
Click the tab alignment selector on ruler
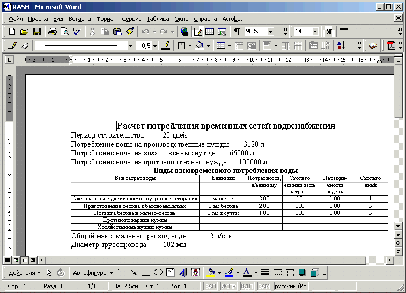pos(9,60)
